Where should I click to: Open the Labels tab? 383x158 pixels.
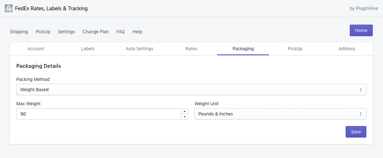(x=88, y=49)
